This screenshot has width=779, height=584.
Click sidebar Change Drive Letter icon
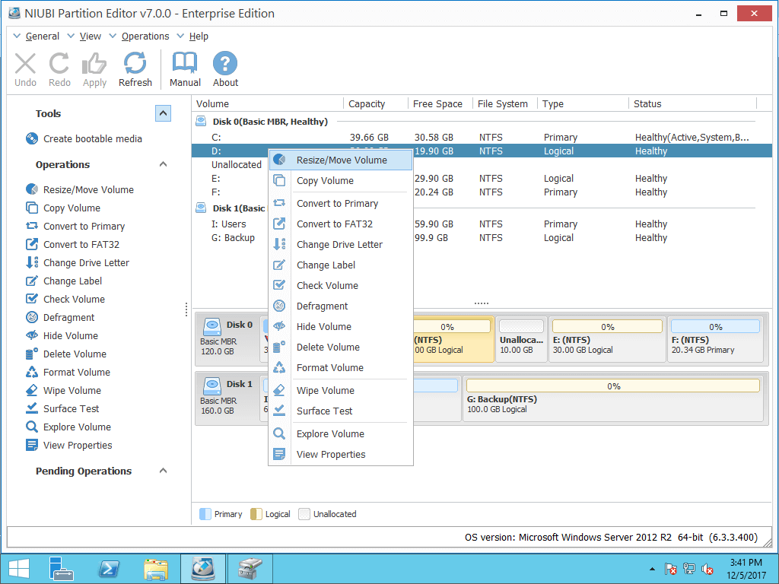32,262
